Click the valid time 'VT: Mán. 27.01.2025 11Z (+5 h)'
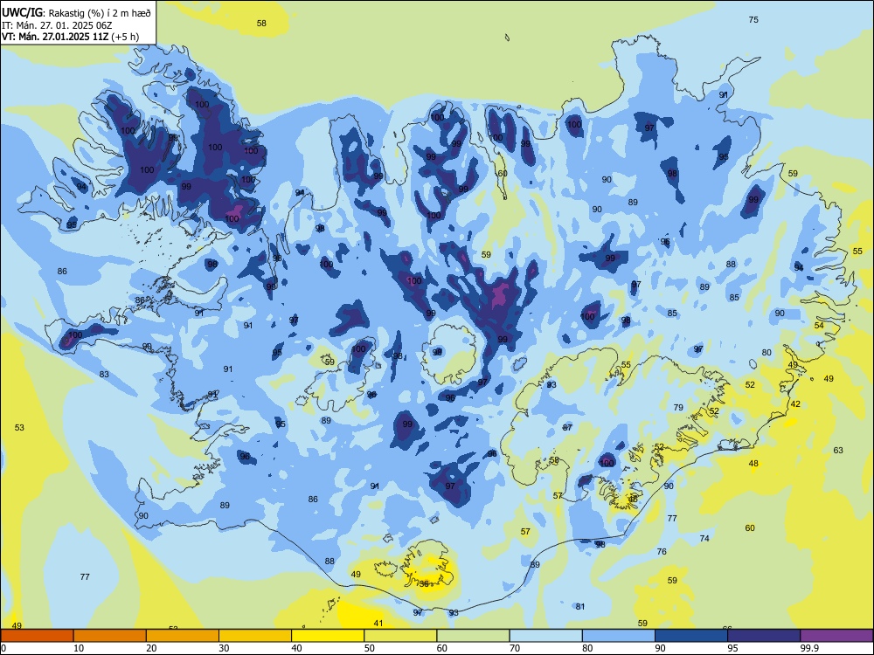 [70, 37]
